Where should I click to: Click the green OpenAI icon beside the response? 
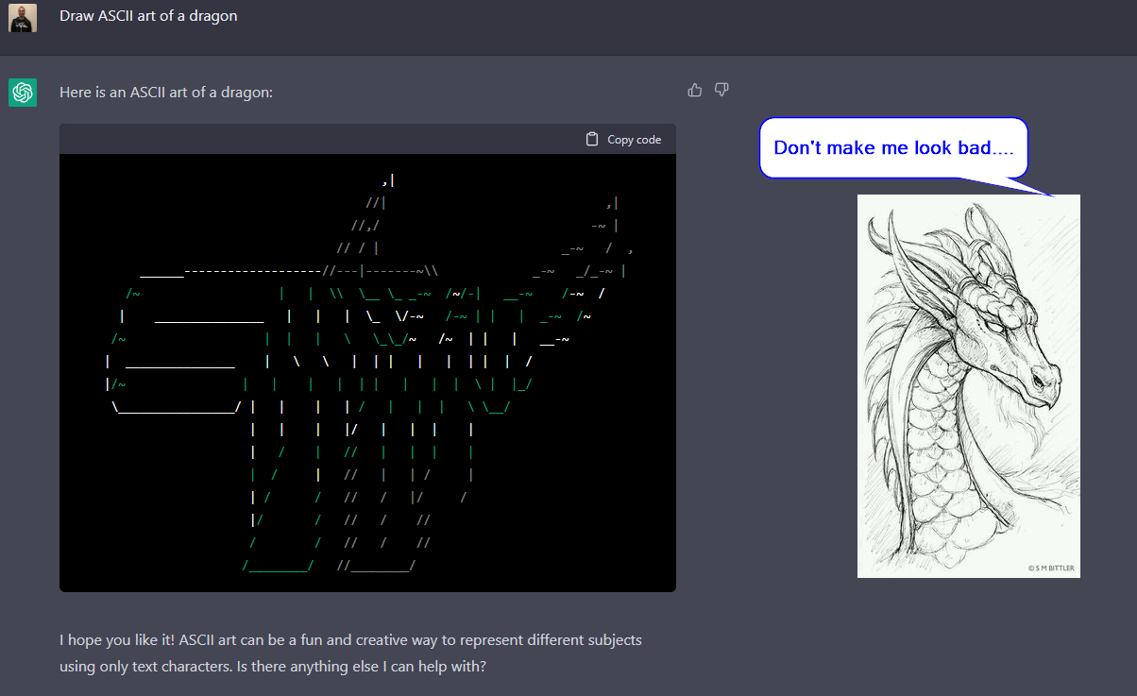click(23, 93)
